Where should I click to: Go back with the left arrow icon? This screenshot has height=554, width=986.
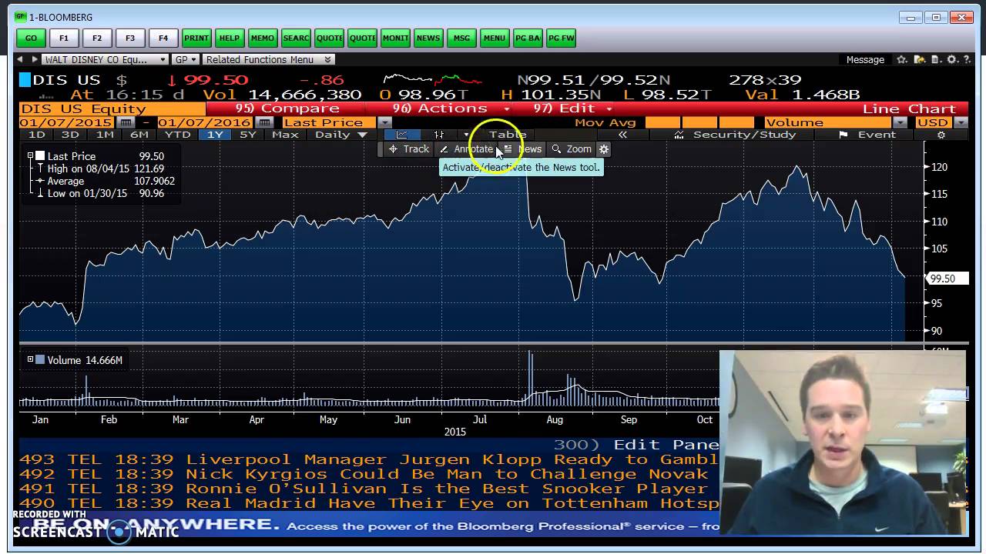(x=21, y=59)
